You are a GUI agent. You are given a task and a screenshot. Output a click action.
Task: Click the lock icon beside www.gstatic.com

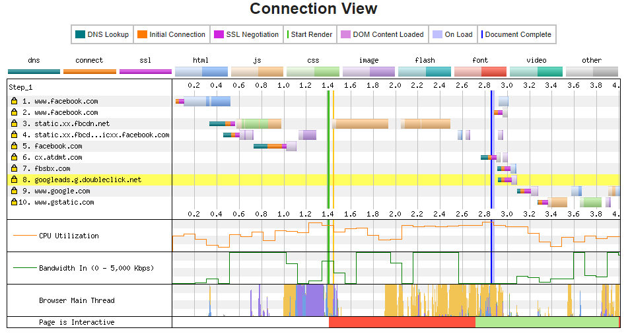(14, 202)
